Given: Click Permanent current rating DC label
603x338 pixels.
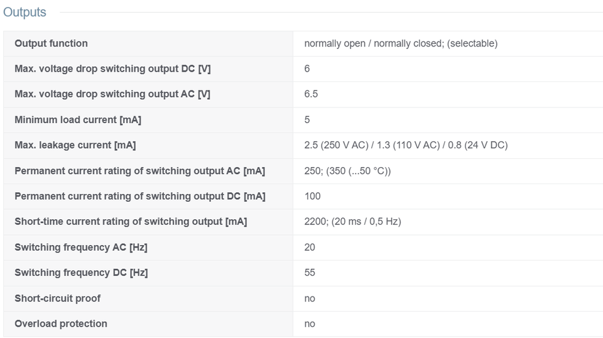Looking at the screenshot, I should point(140,197).
